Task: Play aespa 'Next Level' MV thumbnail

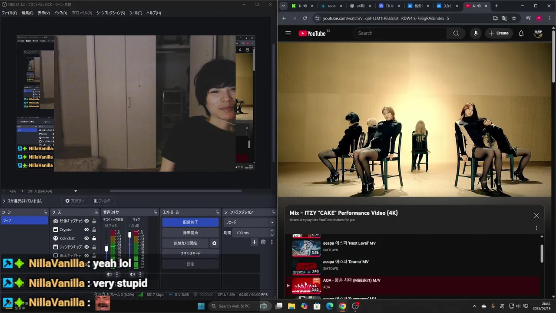Action: [x=306, y=248]
